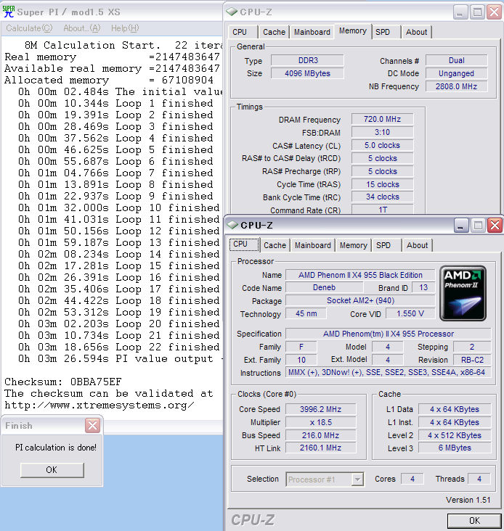Click the lower CPU-Z title bar icon
Screen dimensions: 504x531
[x=232, y=225]
